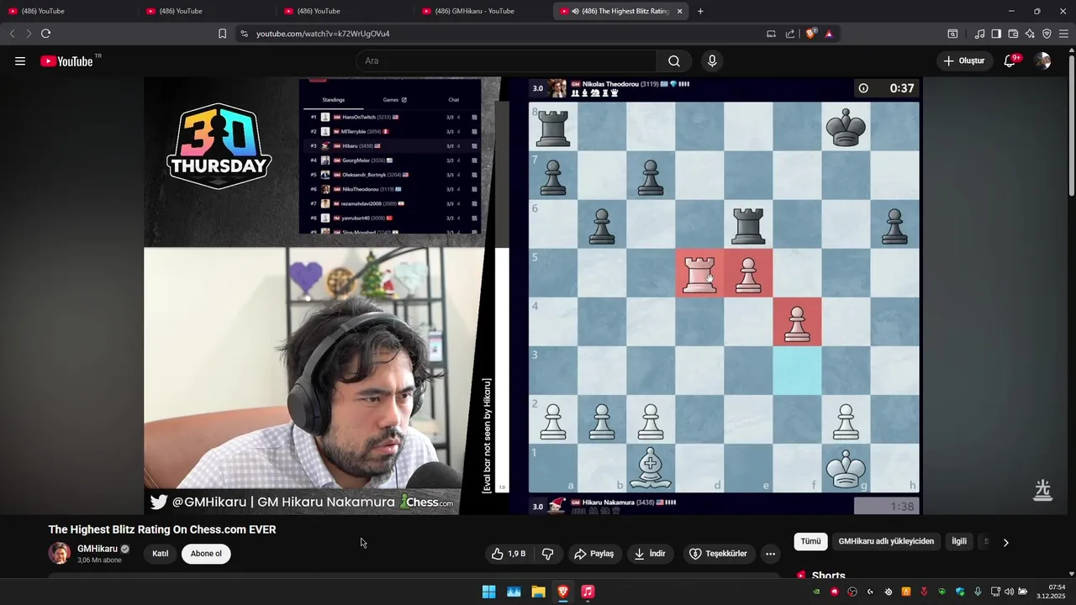This screenshot has width=1076, height=605.
Task: Select the İlgili filter chip
Action: pyautogui.click(x=959, y=542)
